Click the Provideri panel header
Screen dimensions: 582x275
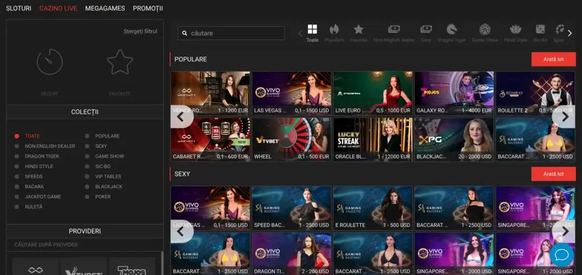coord(85,231)
